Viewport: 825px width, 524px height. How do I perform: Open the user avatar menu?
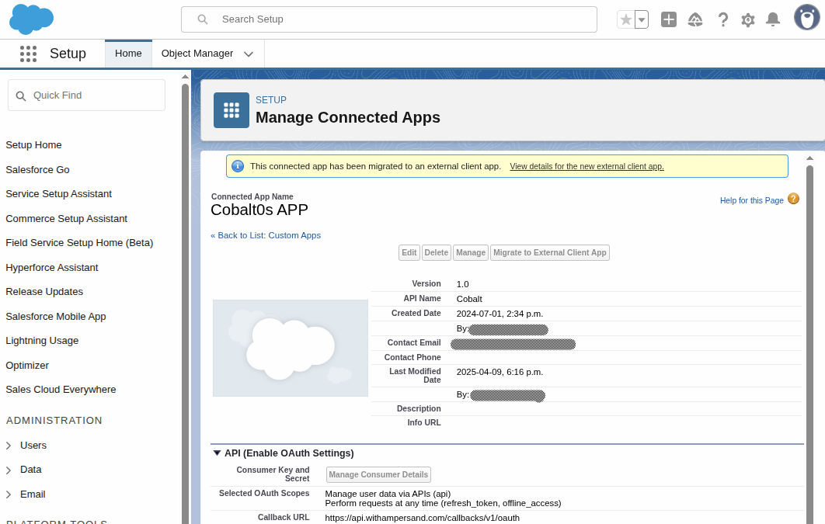pos(806,17)
